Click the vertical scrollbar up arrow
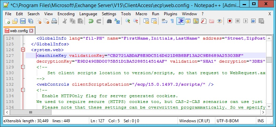The image size is (276, 127). click(x=269, y=39)
